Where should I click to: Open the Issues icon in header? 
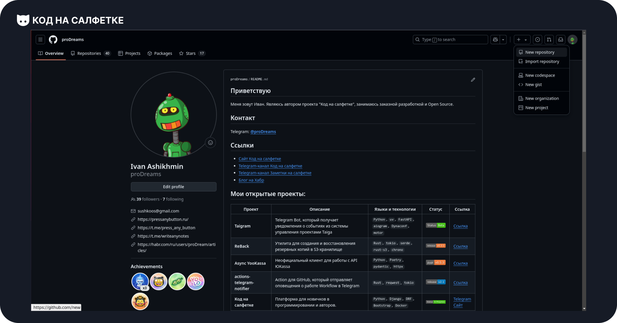click(537, 39)
